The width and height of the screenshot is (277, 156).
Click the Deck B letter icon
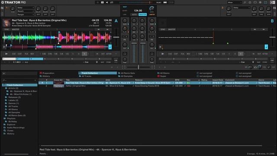(x=272, y=21)
